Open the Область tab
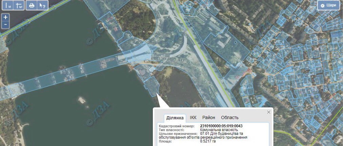This screenshot has height=146, width=343. coord(229,118)
